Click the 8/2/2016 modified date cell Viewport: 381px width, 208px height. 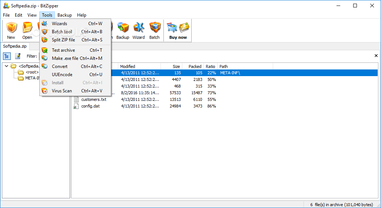click(x=140, y=93)
